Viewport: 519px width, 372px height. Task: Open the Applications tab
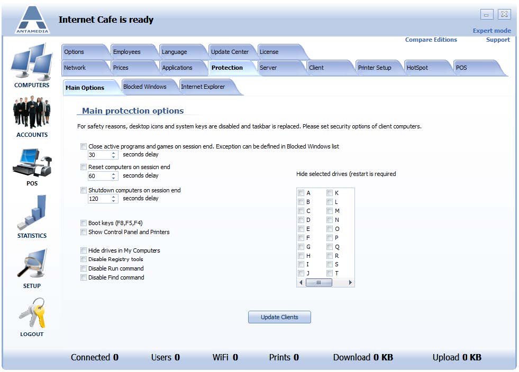click(x=183, y=68)
